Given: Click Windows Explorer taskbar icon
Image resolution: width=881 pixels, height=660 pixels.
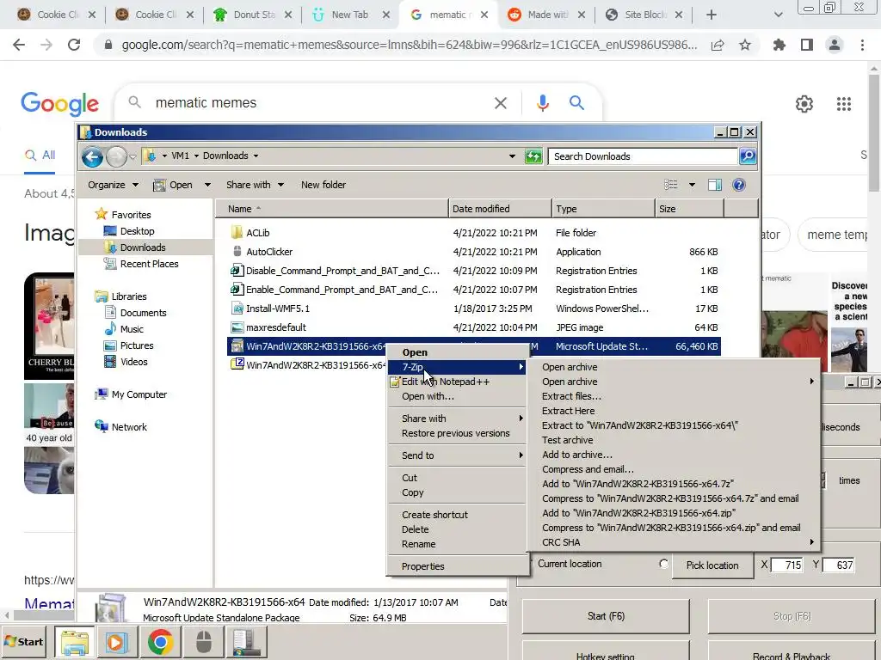Looking at the screenshot, I should point(75,642).
